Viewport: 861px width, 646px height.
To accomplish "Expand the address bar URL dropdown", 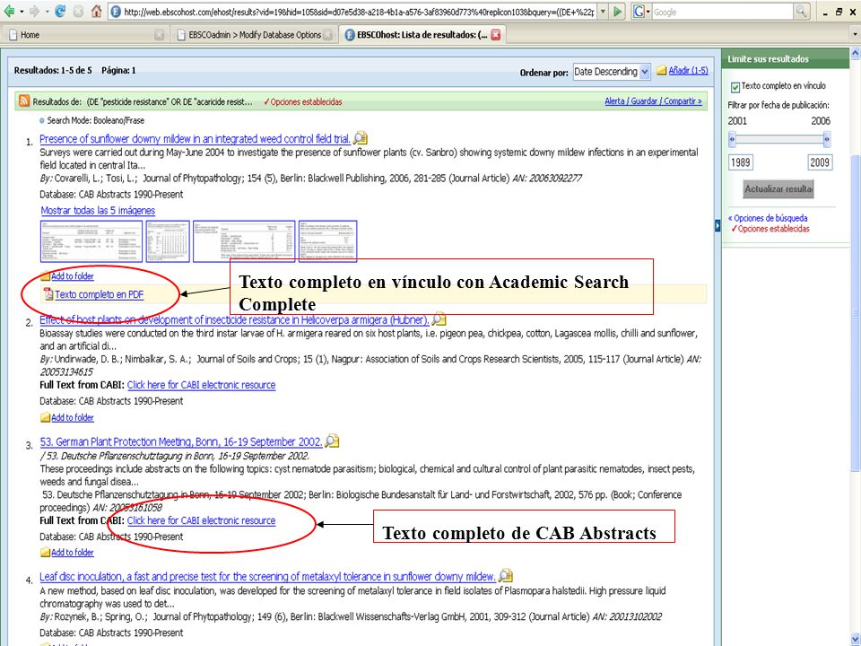I will [603, 12].
